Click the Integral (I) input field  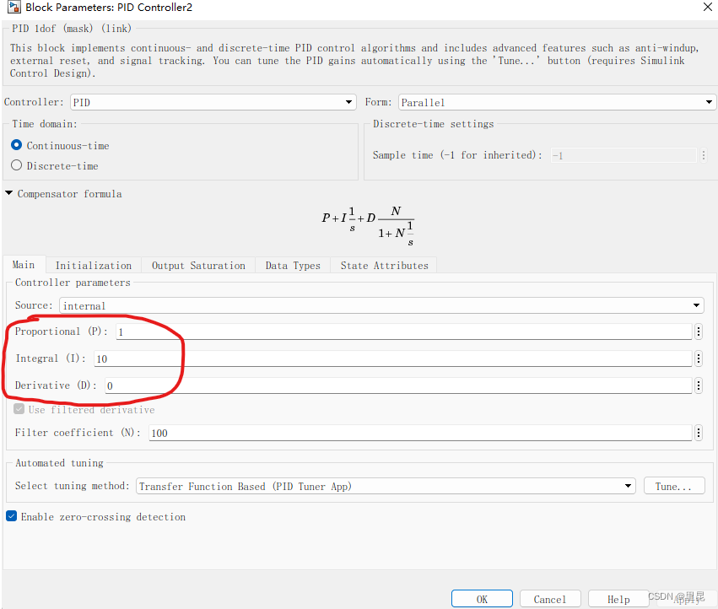click(x=393, y=358)
